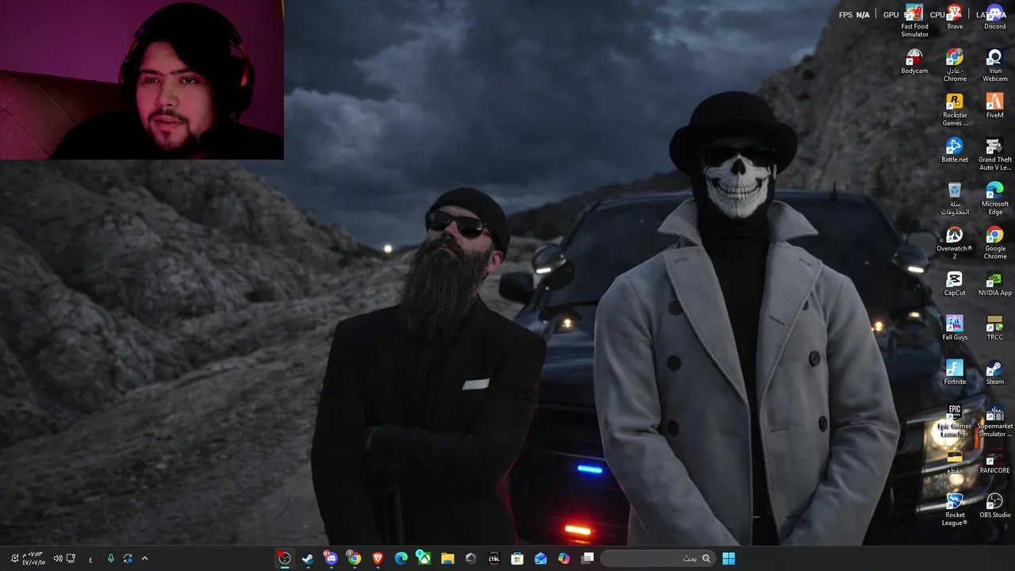Viewport: 1015px width, 571px height.
Task: Open the network icon in system tray
Action: pos(71,558)
